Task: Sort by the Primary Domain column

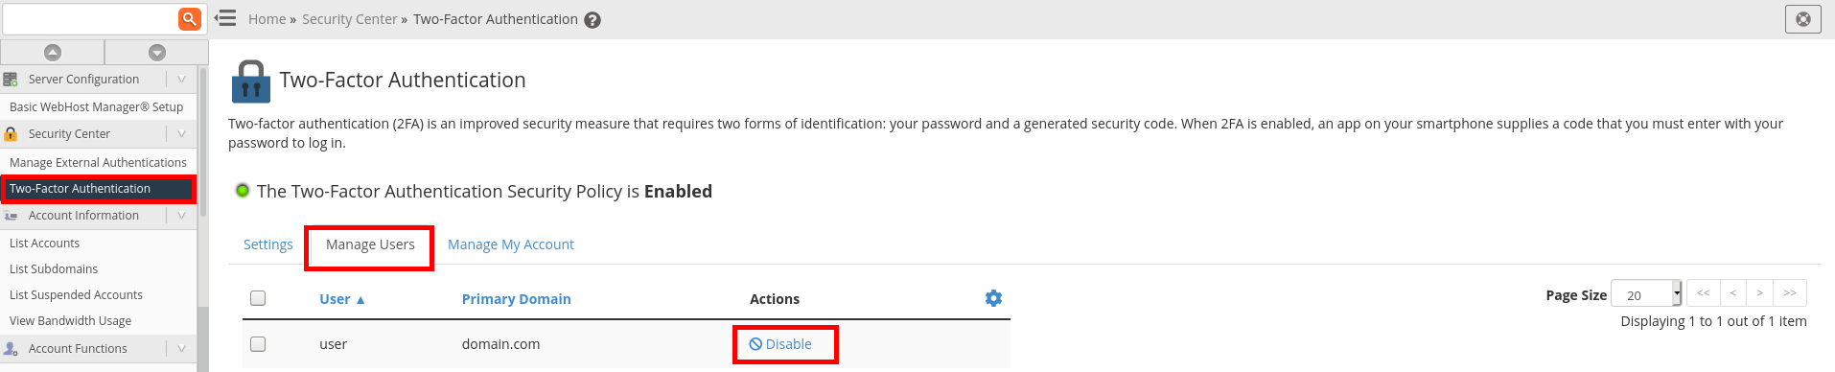Action: coord(517,299)
